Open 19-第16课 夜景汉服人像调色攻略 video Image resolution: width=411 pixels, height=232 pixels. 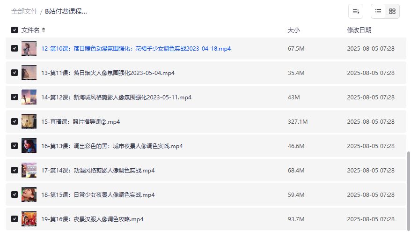click(92, 219)
